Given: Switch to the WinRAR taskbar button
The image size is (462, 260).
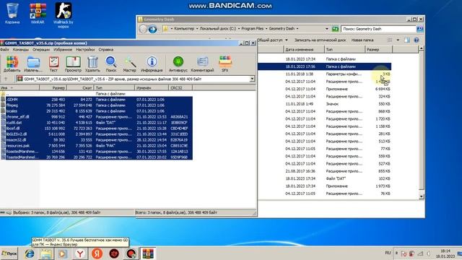Looking at the screenshot, I should click(148, 253).
